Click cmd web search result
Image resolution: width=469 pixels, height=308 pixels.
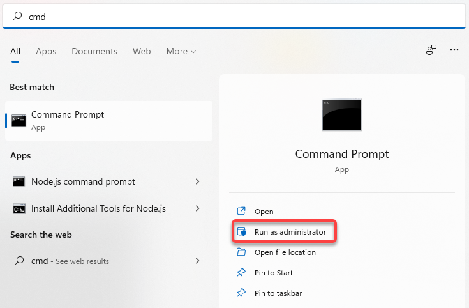[x=70, y=261]
